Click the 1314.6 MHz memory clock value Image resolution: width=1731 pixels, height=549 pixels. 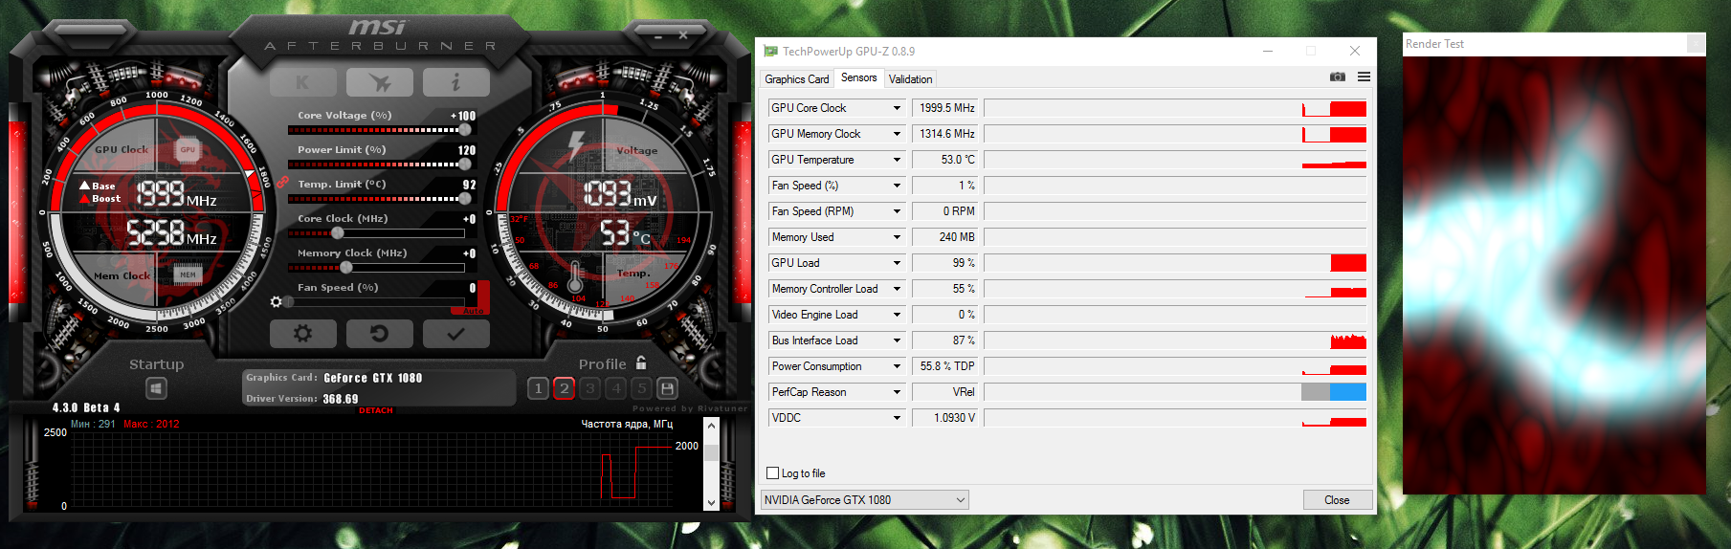945,134
